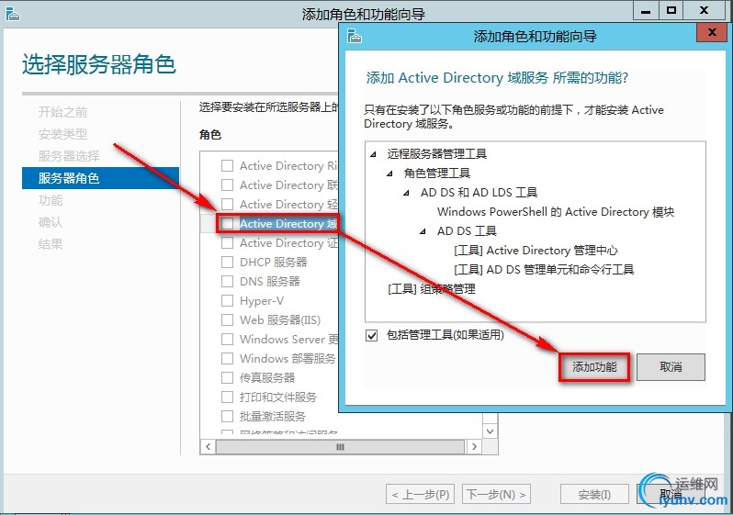The width and height of the screenshot is (733, 515).
Task: Click scroll-down arrow of roles list
Action: tap(490, 431)
